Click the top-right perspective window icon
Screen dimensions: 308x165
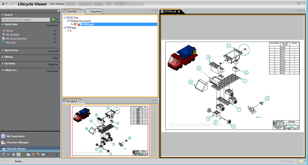coord(299,4)
